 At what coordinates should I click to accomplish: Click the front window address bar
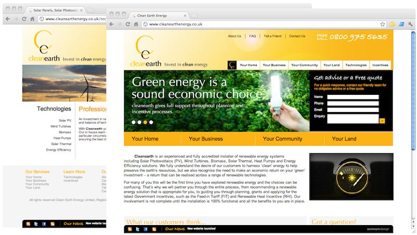[263, 24]
